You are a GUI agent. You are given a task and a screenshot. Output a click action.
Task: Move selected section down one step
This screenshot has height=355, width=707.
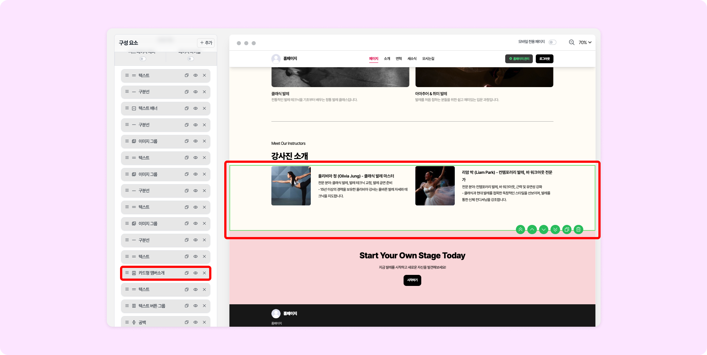(544, 230)
